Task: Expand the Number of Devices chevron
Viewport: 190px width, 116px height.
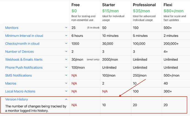Action: coord(66,51)
